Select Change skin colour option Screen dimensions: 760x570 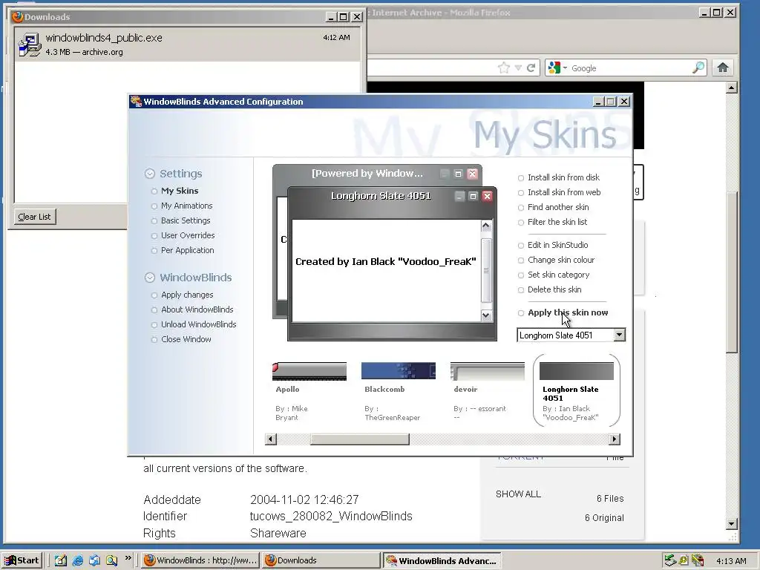(x=561, y=260)
